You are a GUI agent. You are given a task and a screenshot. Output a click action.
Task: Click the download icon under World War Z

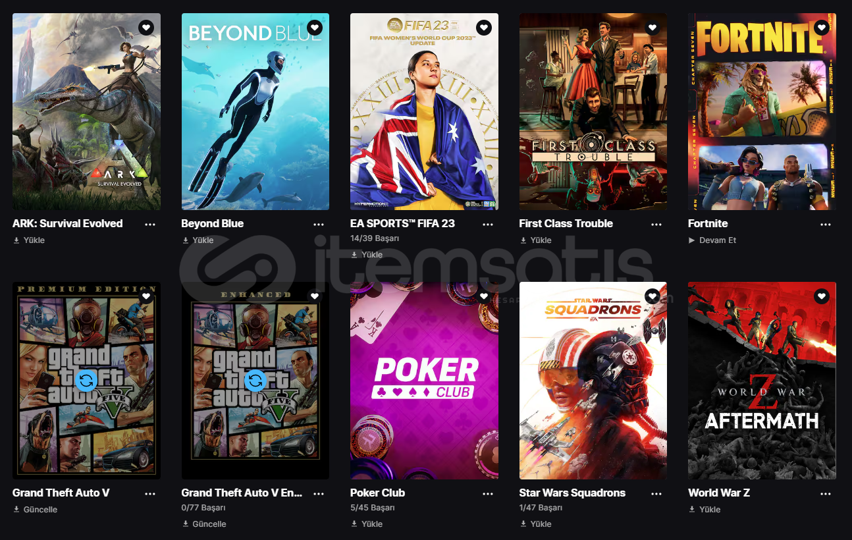691,510
